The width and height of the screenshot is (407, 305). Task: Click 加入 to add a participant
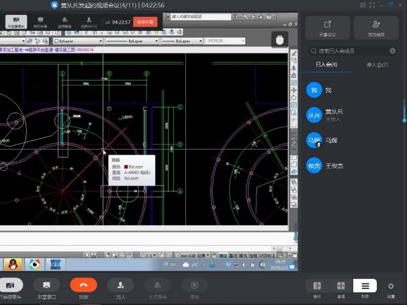120,285
